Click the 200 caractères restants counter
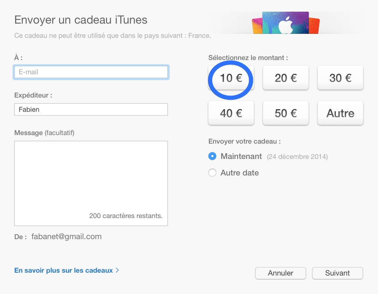 click(x=126, y=216)
